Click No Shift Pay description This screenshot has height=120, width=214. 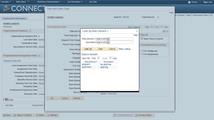click(x=106, y=64)
